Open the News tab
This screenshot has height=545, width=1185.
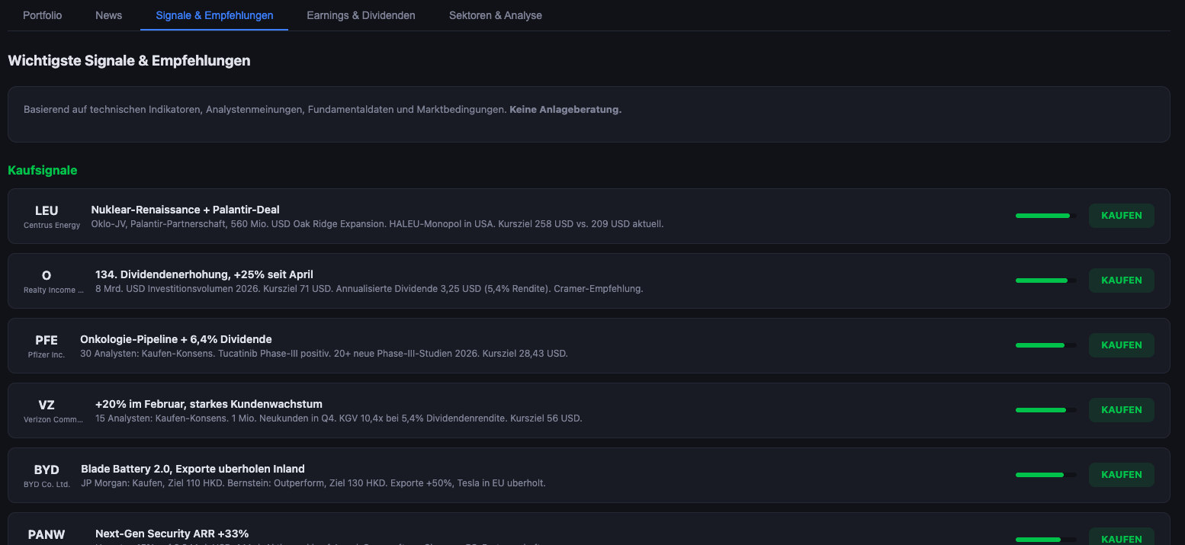pyautogui.click(x=108, y=15)
